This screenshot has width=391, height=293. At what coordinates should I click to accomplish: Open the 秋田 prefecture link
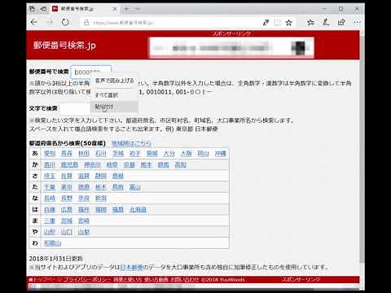pyautogui.click(x=84, y=154)
